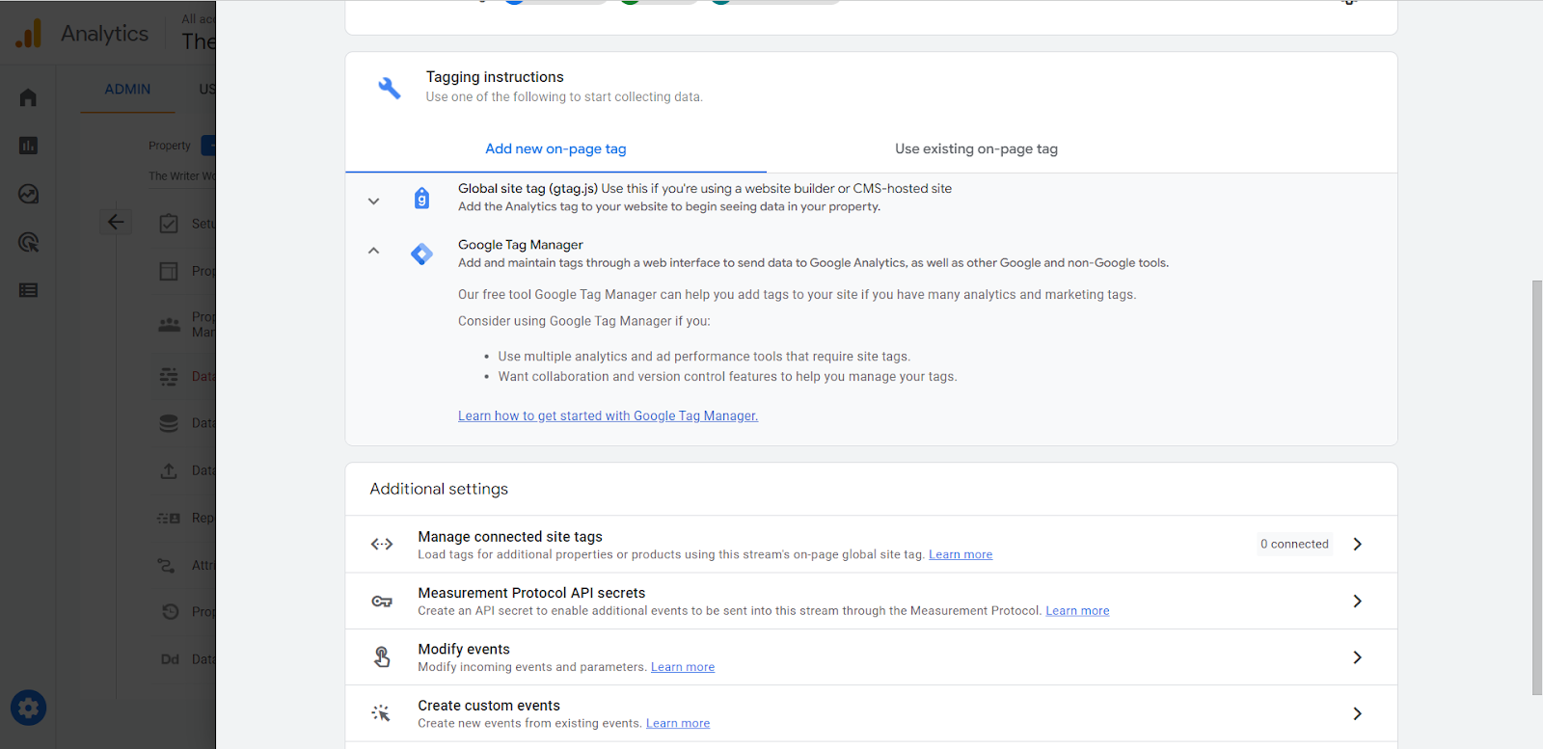Open the Home icon in sidebar
Image resolution: width=1543 pixels, height=749 pixels.
(28, 97)
